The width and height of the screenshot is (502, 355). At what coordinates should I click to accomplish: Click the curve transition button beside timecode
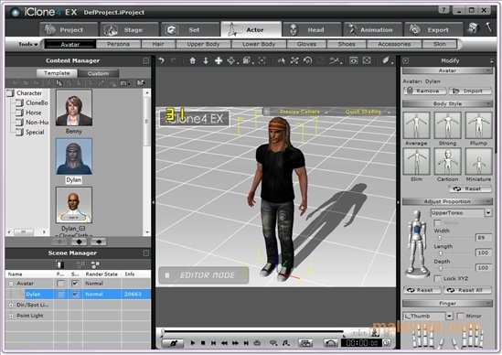click(x=331, y=343)
